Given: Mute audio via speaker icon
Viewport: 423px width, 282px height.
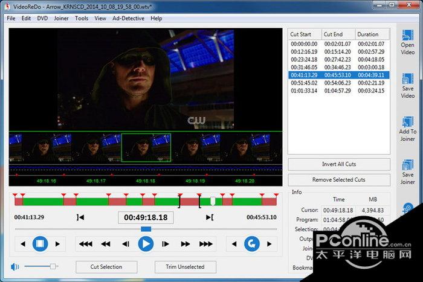Looking at the screenshot, I should click(x=15, y=267).
